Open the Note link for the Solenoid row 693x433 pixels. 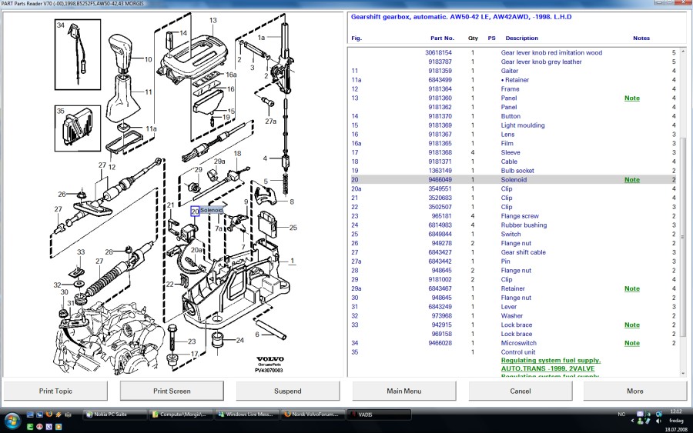pos(632,180)
